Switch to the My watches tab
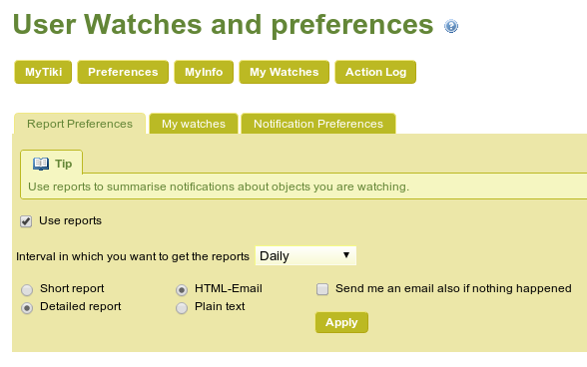The image size is (587, 367). [194, 124]
